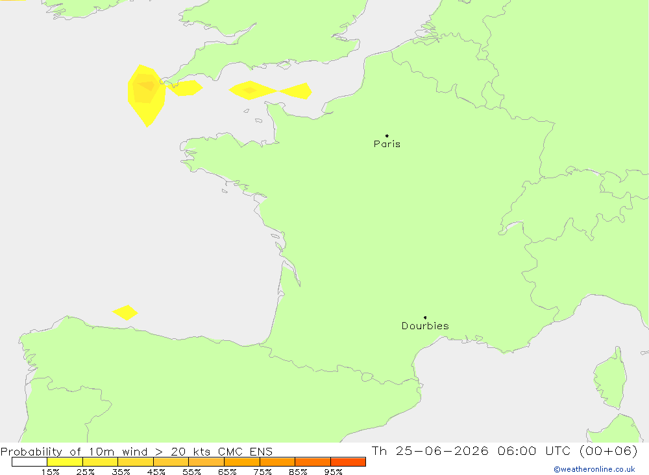This screenshot has height=475, width=649.
Task: Click the 65% legend label
Action: (x=227, y=472)
